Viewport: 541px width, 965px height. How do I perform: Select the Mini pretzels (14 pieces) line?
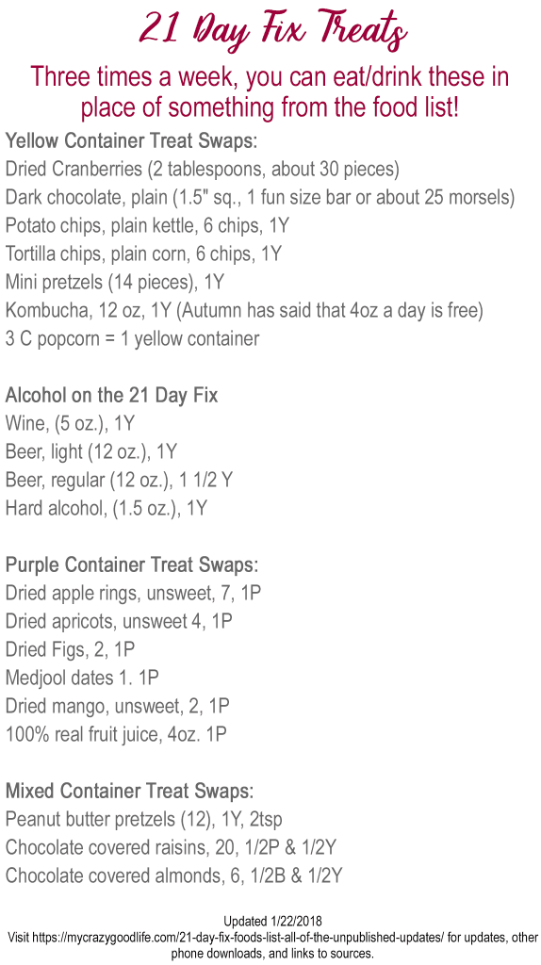114,283
